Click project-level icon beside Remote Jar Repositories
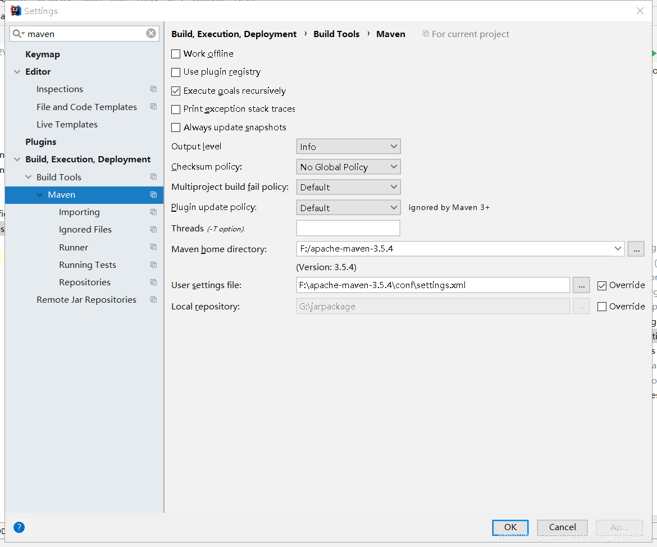 [153, 300]
